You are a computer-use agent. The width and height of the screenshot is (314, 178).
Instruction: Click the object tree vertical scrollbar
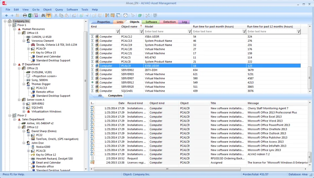[x=85, y=80]
